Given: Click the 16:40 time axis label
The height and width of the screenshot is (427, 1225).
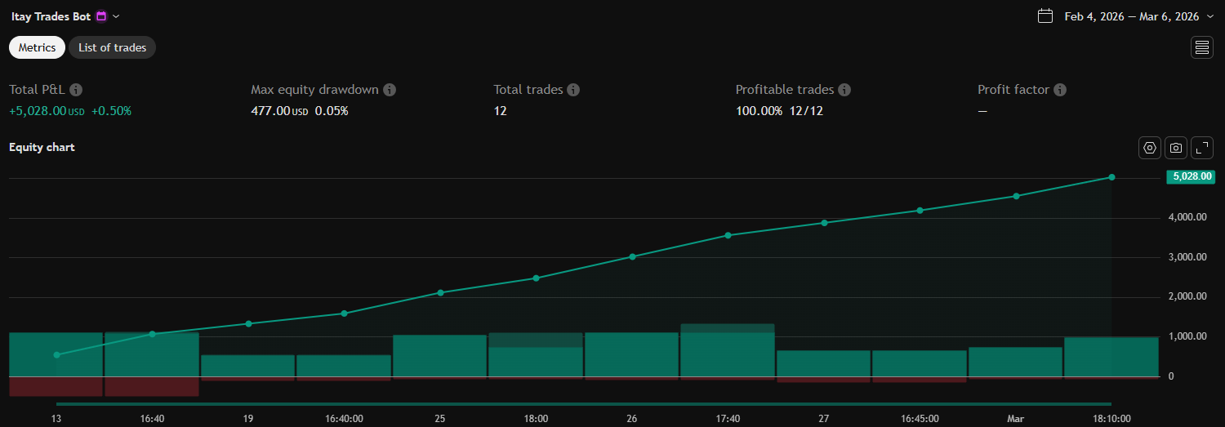Looking at the screenshot, I should coord(152,418).
